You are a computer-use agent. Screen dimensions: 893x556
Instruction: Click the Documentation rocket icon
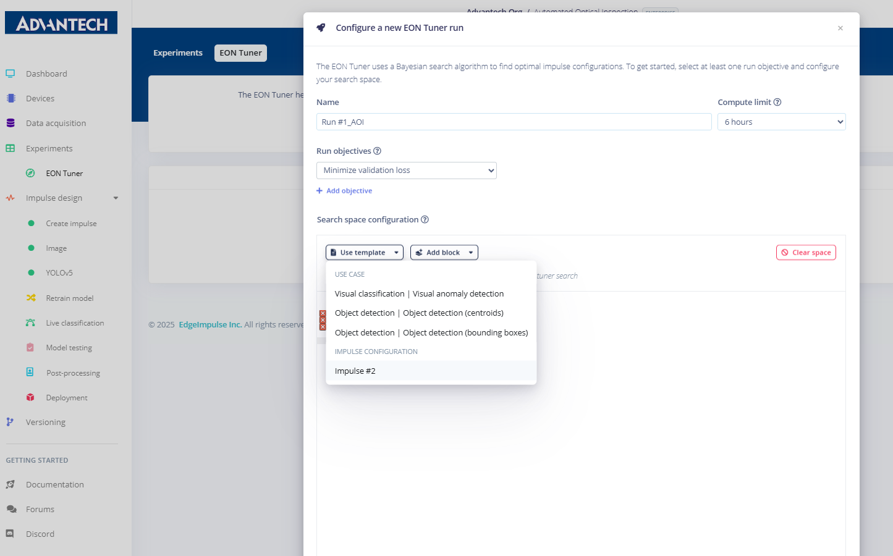11,484
